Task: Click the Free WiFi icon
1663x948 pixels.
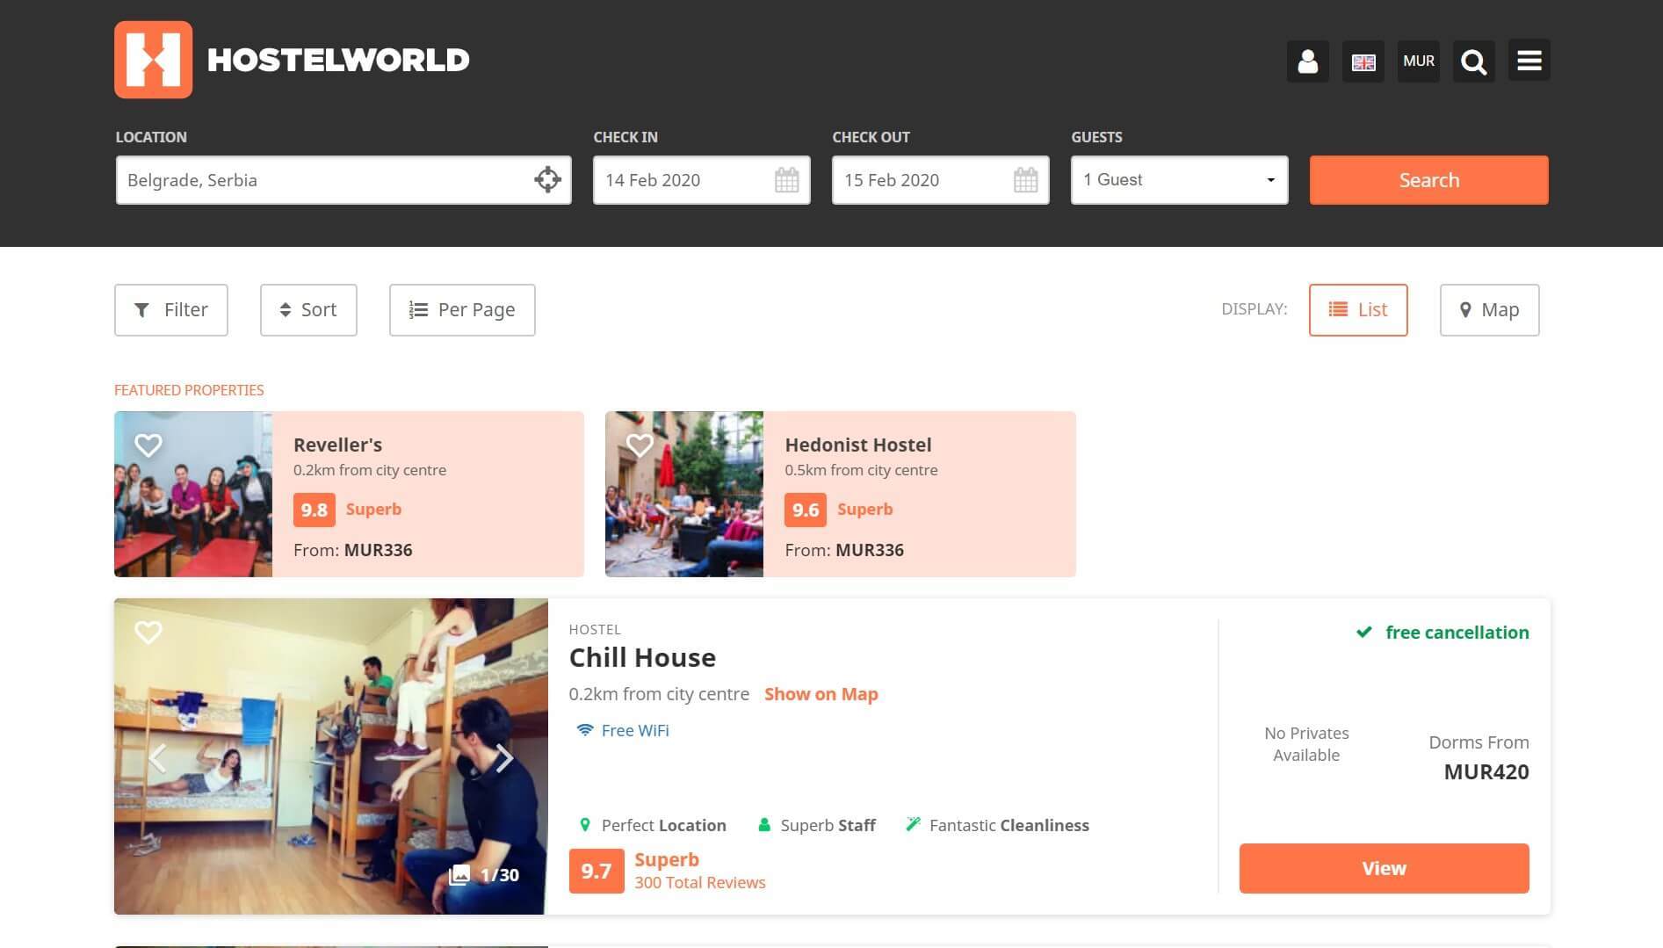Action: point(584,730)
